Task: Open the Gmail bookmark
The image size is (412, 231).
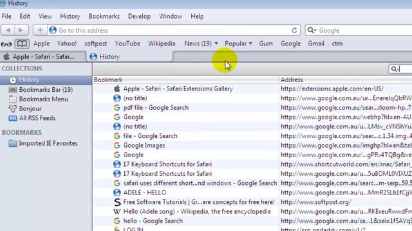Action: coord(316,44)
